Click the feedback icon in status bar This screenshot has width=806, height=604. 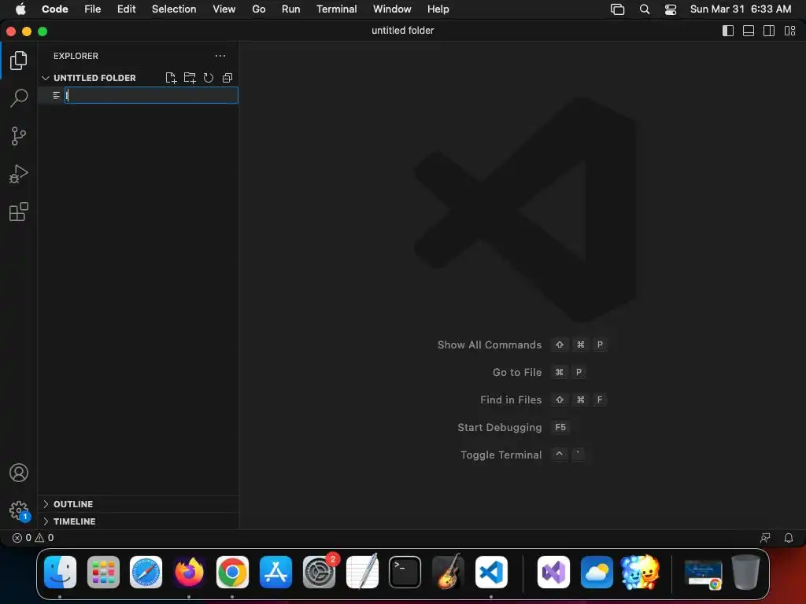click(765, 538)
